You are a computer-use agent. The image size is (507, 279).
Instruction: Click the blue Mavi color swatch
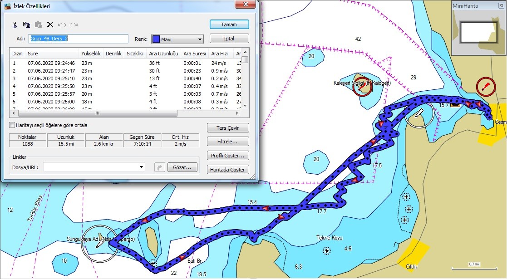point(156,39)
